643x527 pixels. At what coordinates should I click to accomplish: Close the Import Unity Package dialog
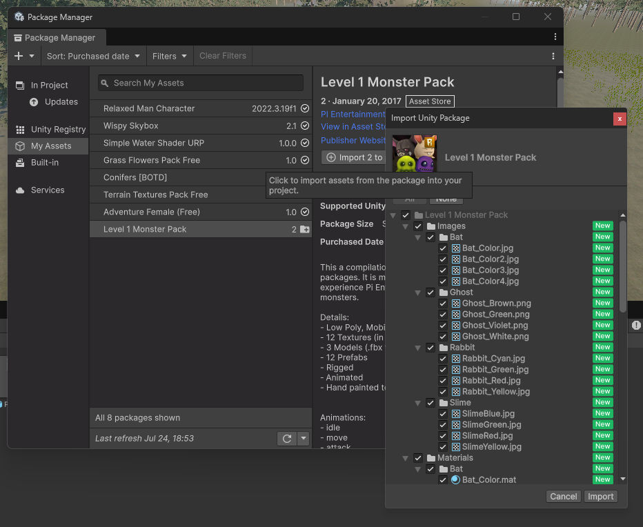(x=620, y=118)
